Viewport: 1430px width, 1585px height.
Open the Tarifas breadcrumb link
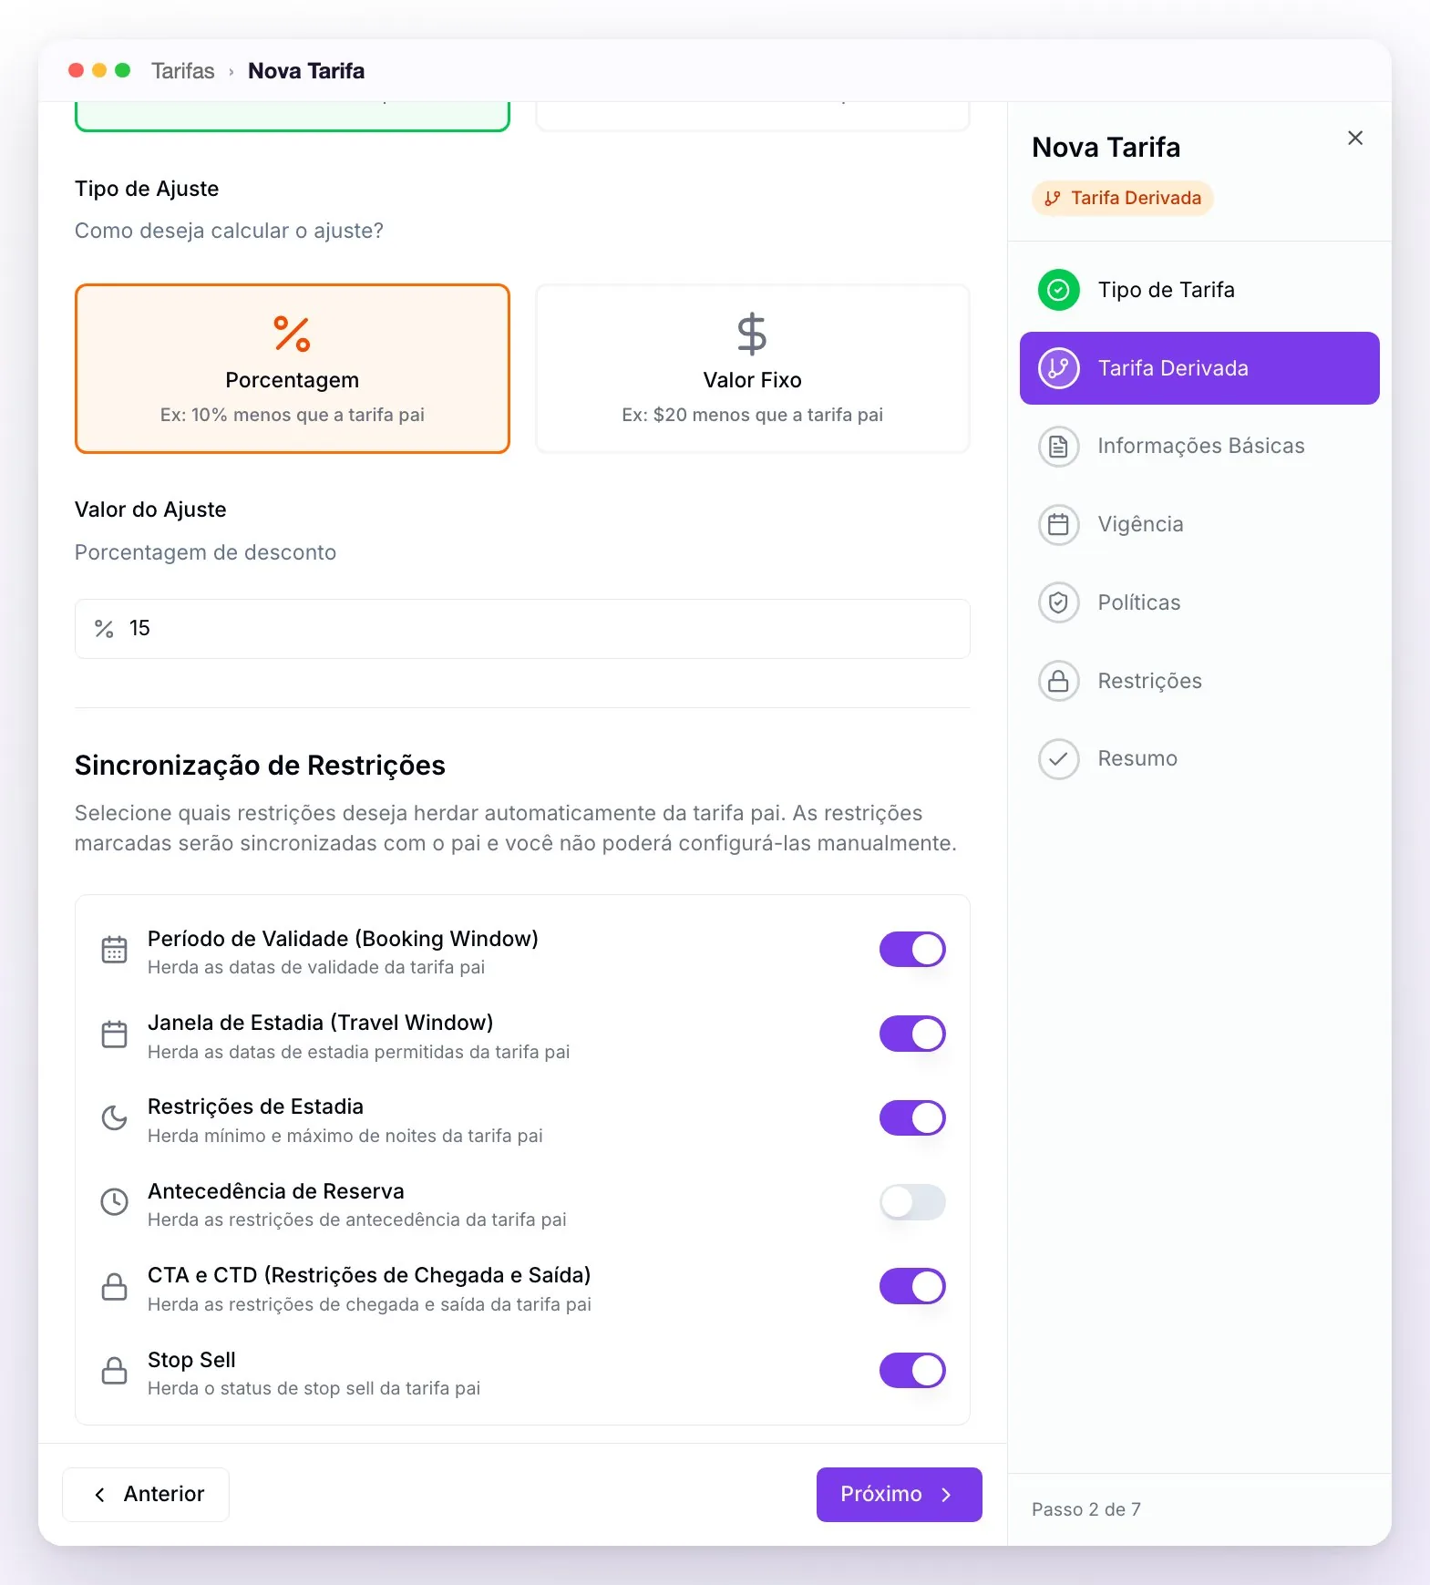(x=183, y=71)
